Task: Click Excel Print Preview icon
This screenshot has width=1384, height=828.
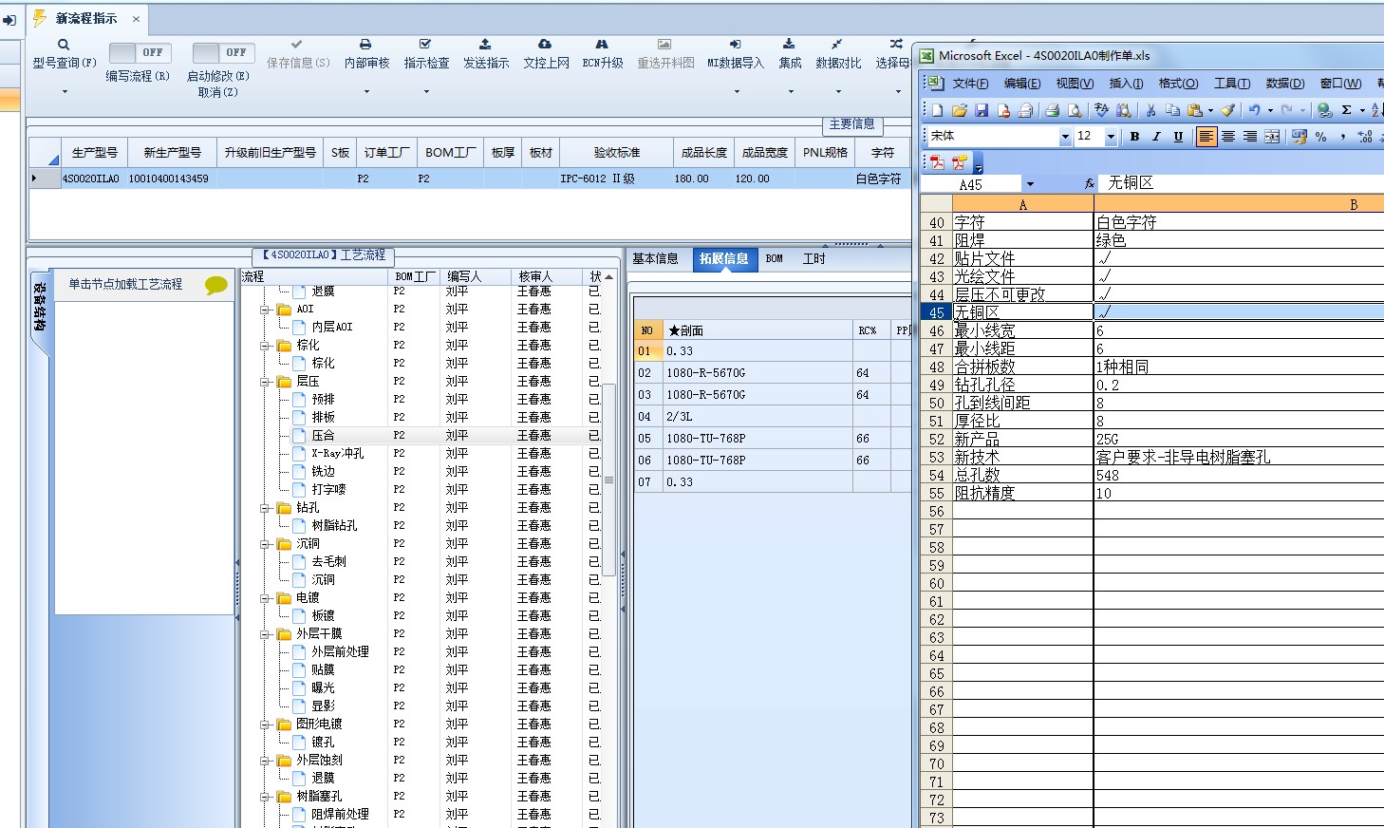Action: click(1075, 110)
